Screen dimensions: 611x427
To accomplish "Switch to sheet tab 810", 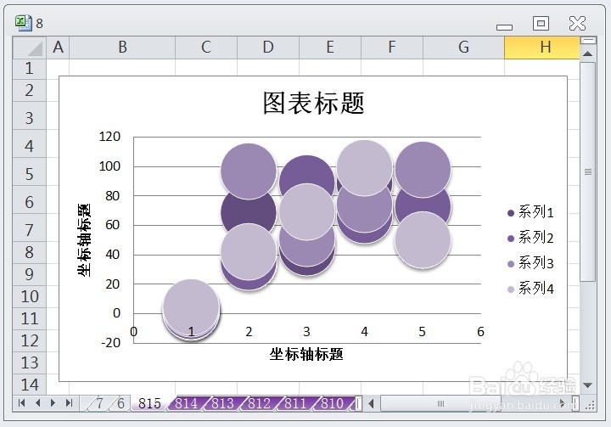I will click(333, 403).
